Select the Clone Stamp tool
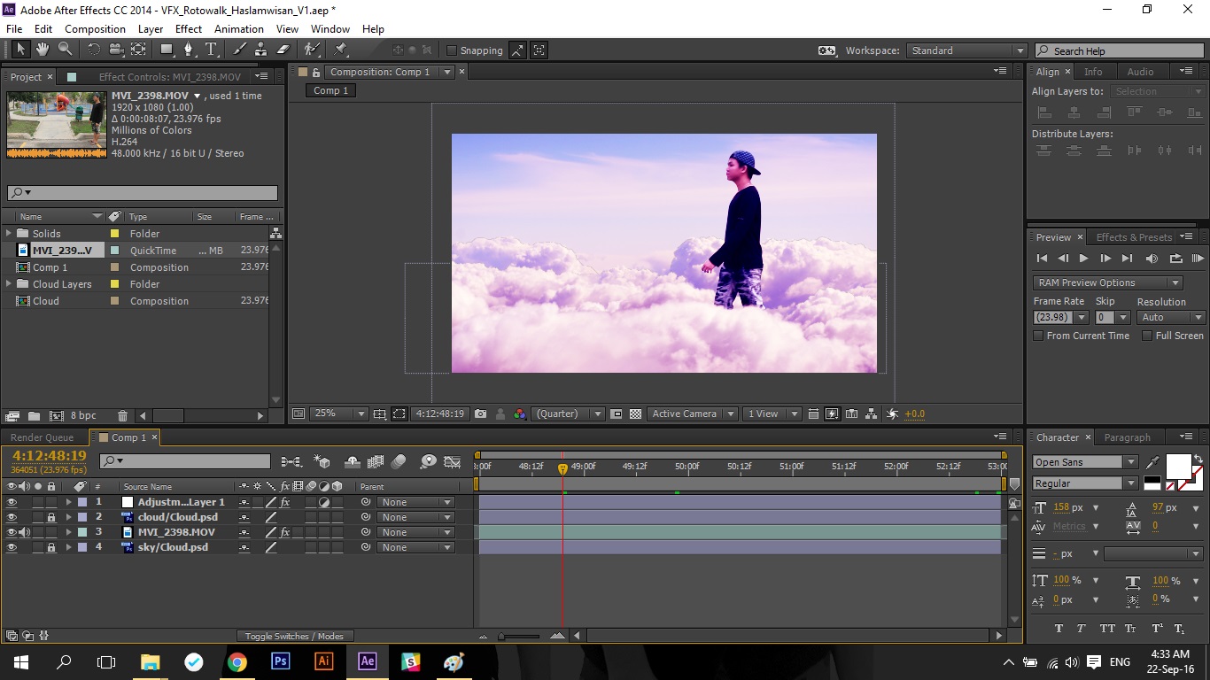This screenshot has height=680, width=1210. click(261, 50)
